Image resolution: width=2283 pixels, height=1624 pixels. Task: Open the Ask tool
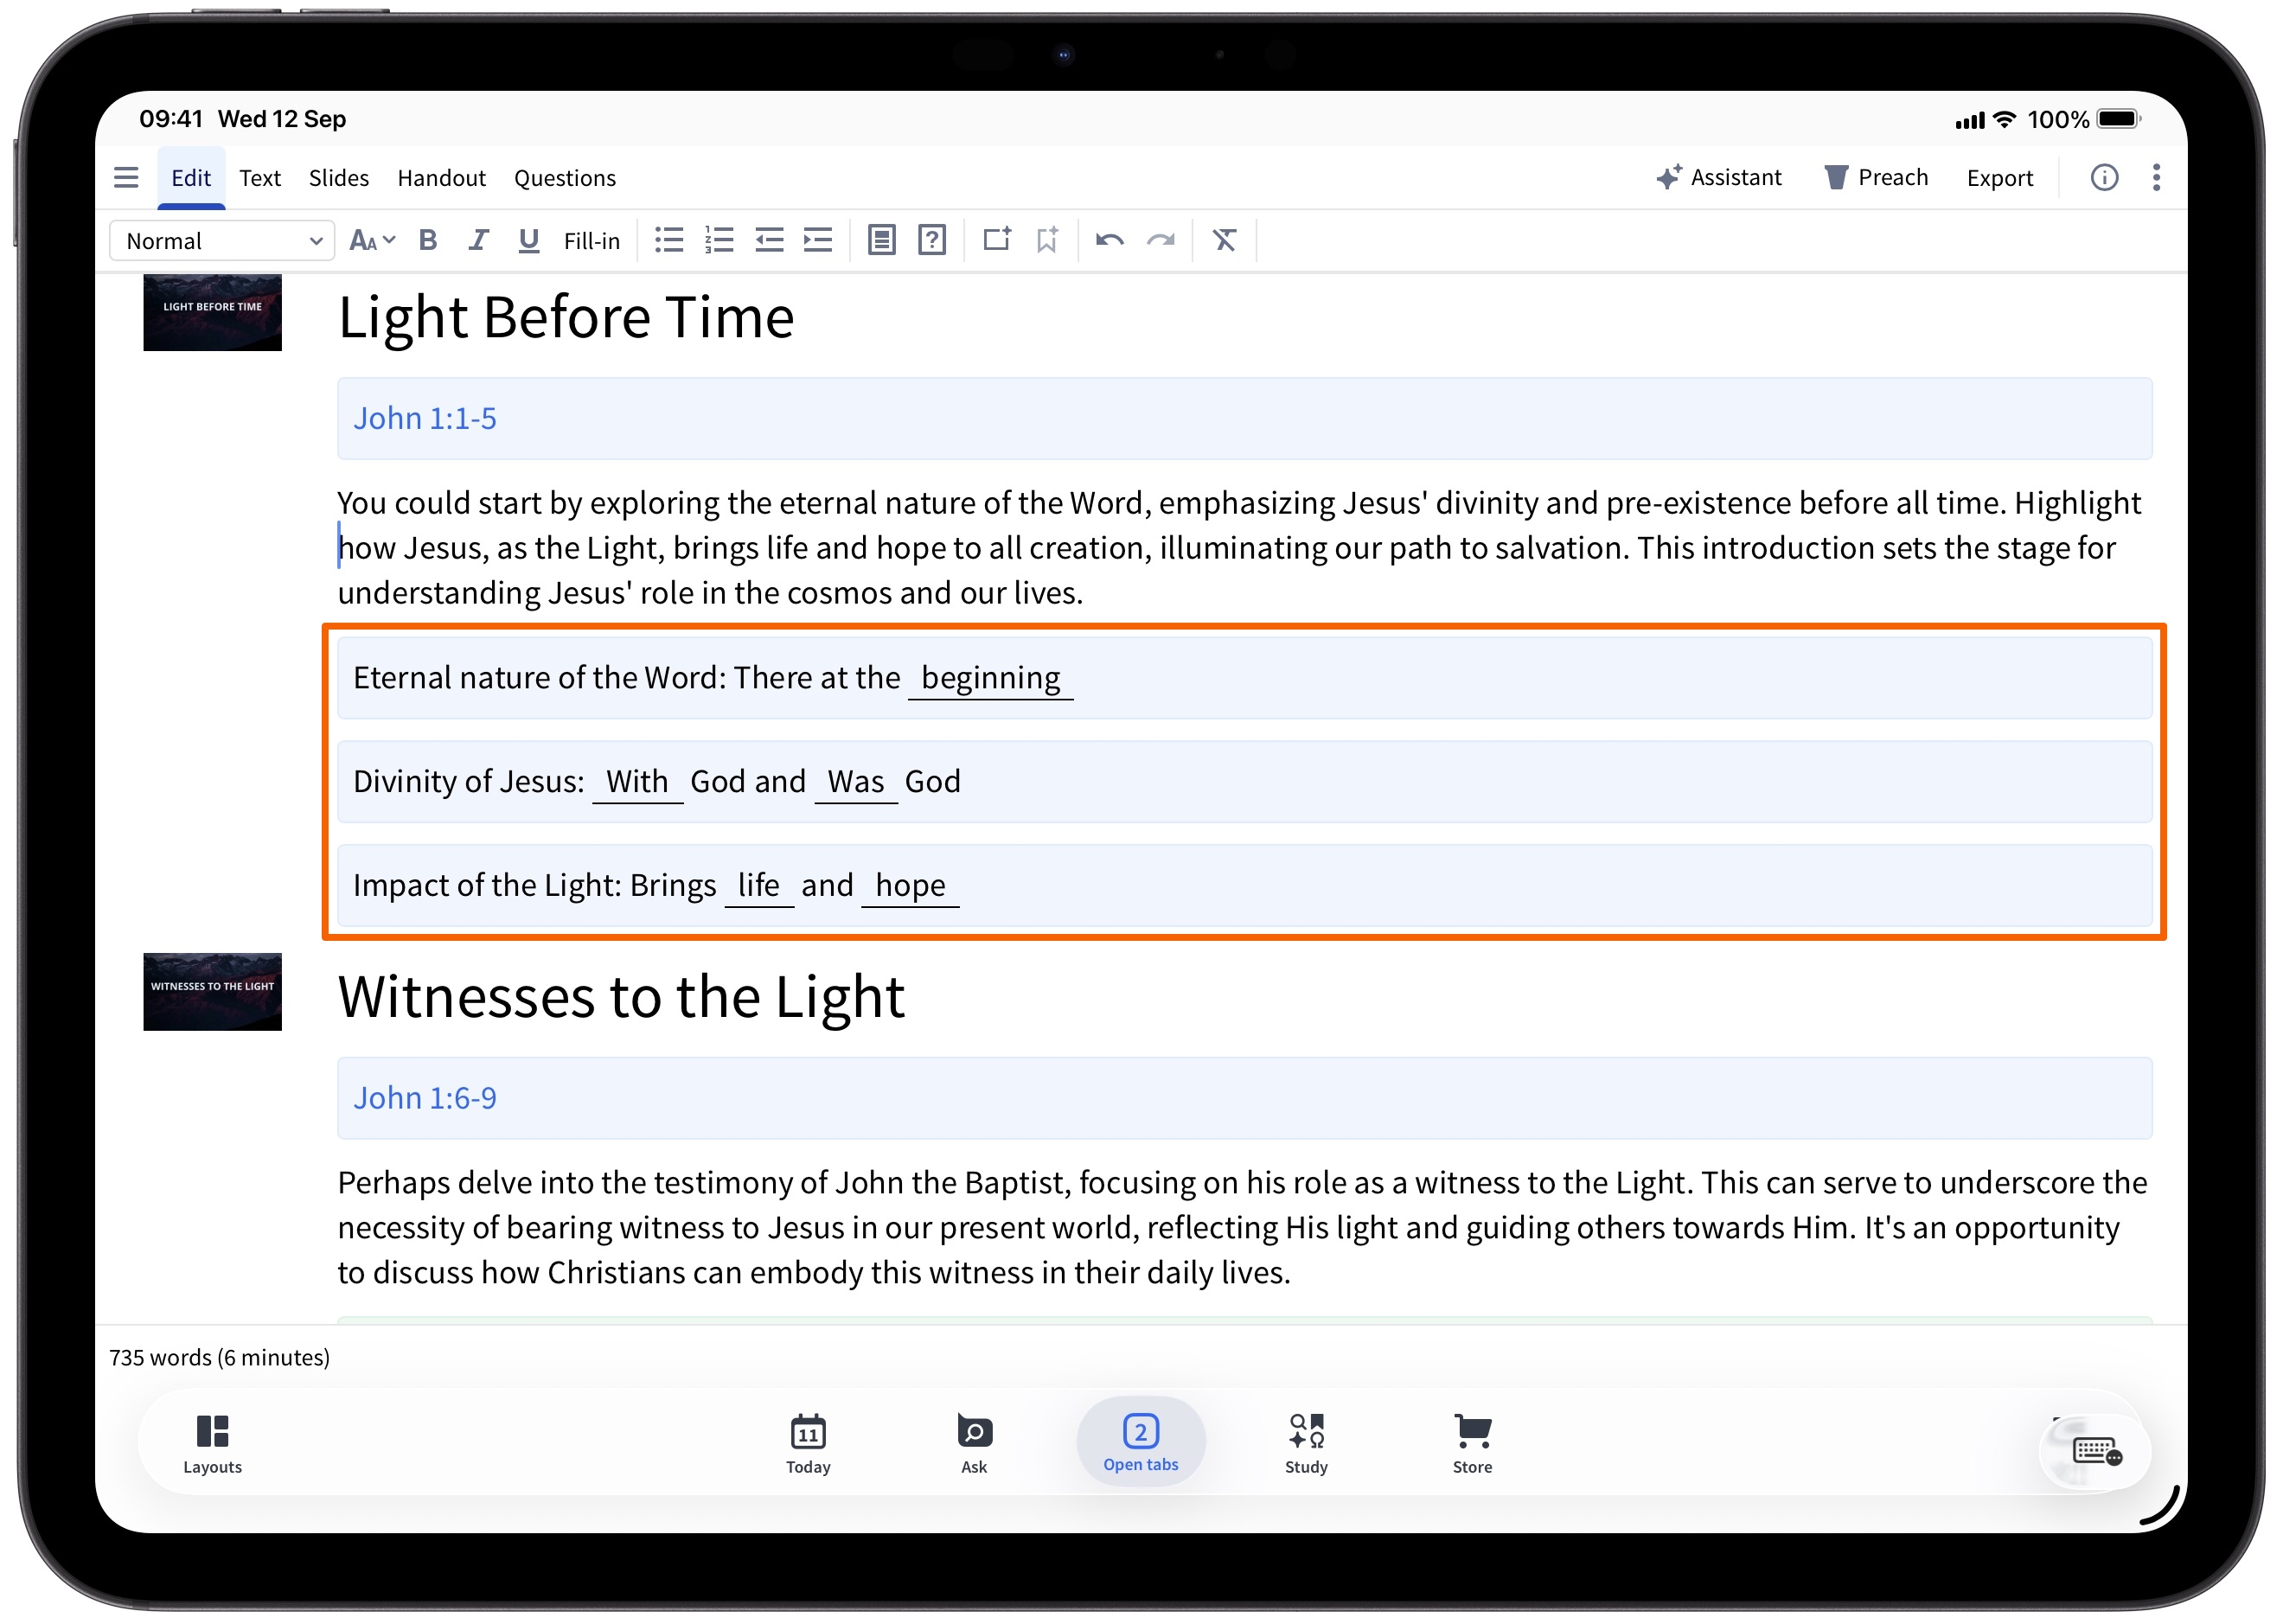pyautogui.click(x=974, y=1444)
